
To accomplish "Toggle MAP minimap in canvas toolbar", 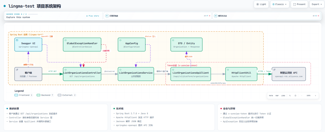I will [x=277, y=96].
